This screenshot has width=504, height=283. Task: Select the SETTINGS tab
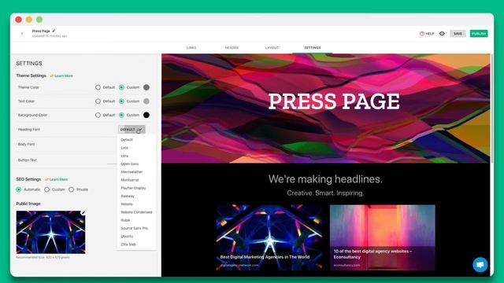pos(313,47)
